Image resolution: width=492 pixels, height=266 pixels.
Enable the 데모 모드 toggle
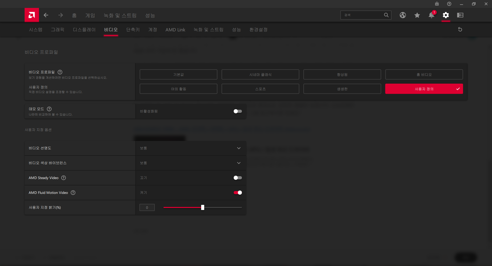coord(238,111)
